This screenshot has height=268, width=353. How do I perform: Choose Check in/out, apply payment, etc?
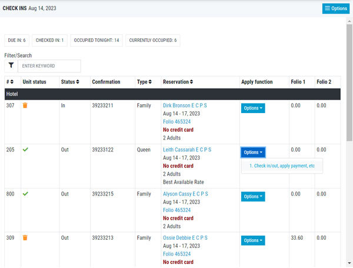coord(282,166)
